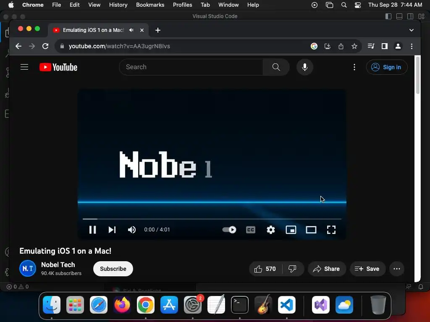Viewport: 430px width, 322px height.
Task: Toggle VS Code primary sidebar layout
Action: click(x=388, y=16)
